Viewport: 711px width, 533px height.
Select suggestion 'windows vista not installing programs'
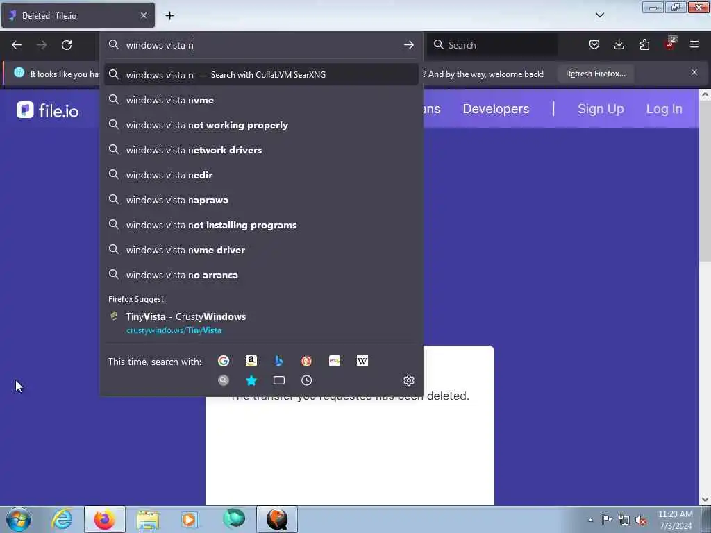click(x=261, y=225)
